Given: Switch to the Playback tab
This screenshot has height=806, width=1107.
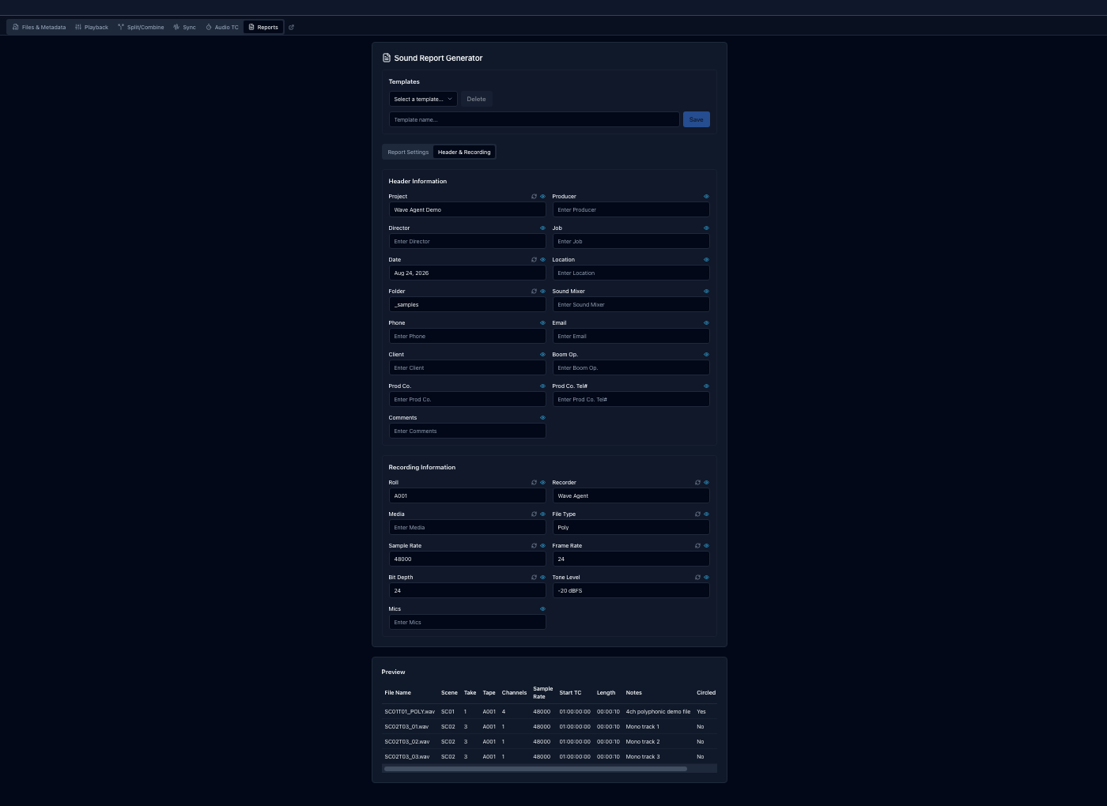Looking at the screenshot, I should (92, 27).
